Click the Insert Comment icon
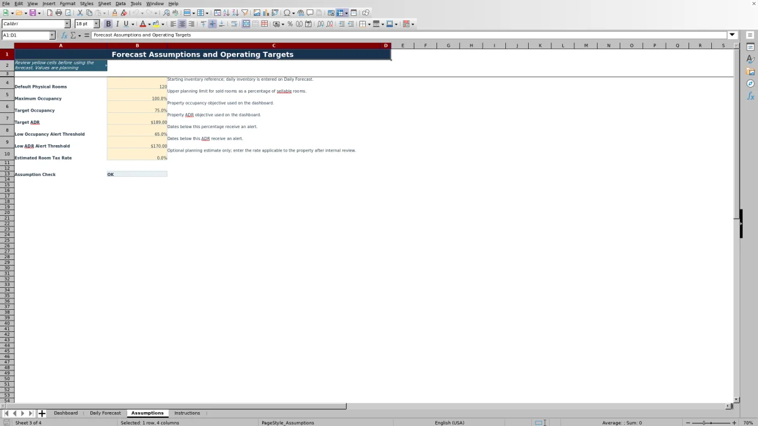758x426 pixels. pyautogui.click(x=310, y=13)
